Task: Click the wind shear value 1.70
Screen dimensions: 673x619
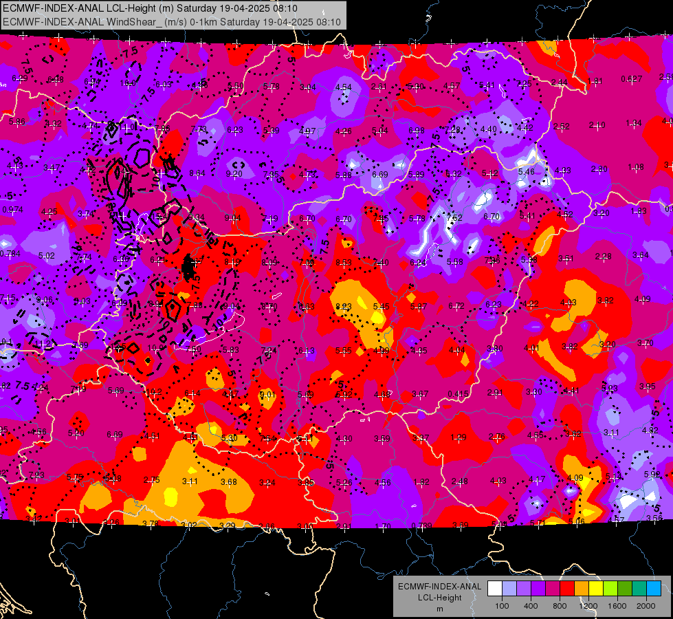Action: 382,526
